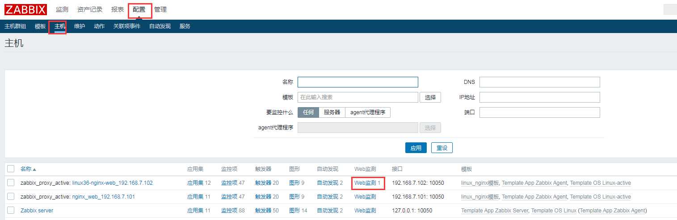
Task: Open 自动发现 2 for Zabbix server
Action: tap(328, 211)
